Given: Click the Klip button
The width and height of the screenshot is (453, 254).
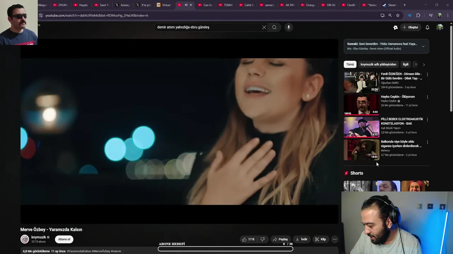Looking at the screenshot, I should (x=320, y=239).
